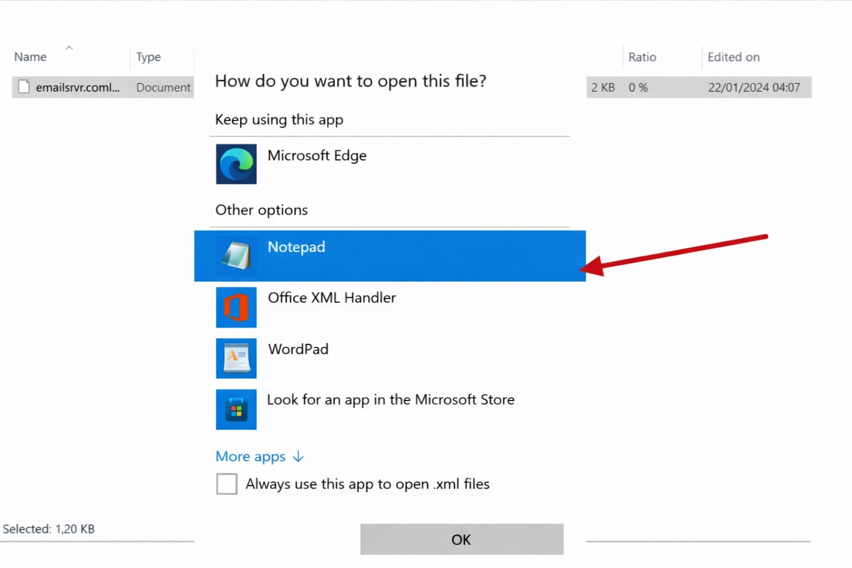Click the 0 % ratio cell
The height and width of the screenshot is (568, 852).
click(638, 87)
